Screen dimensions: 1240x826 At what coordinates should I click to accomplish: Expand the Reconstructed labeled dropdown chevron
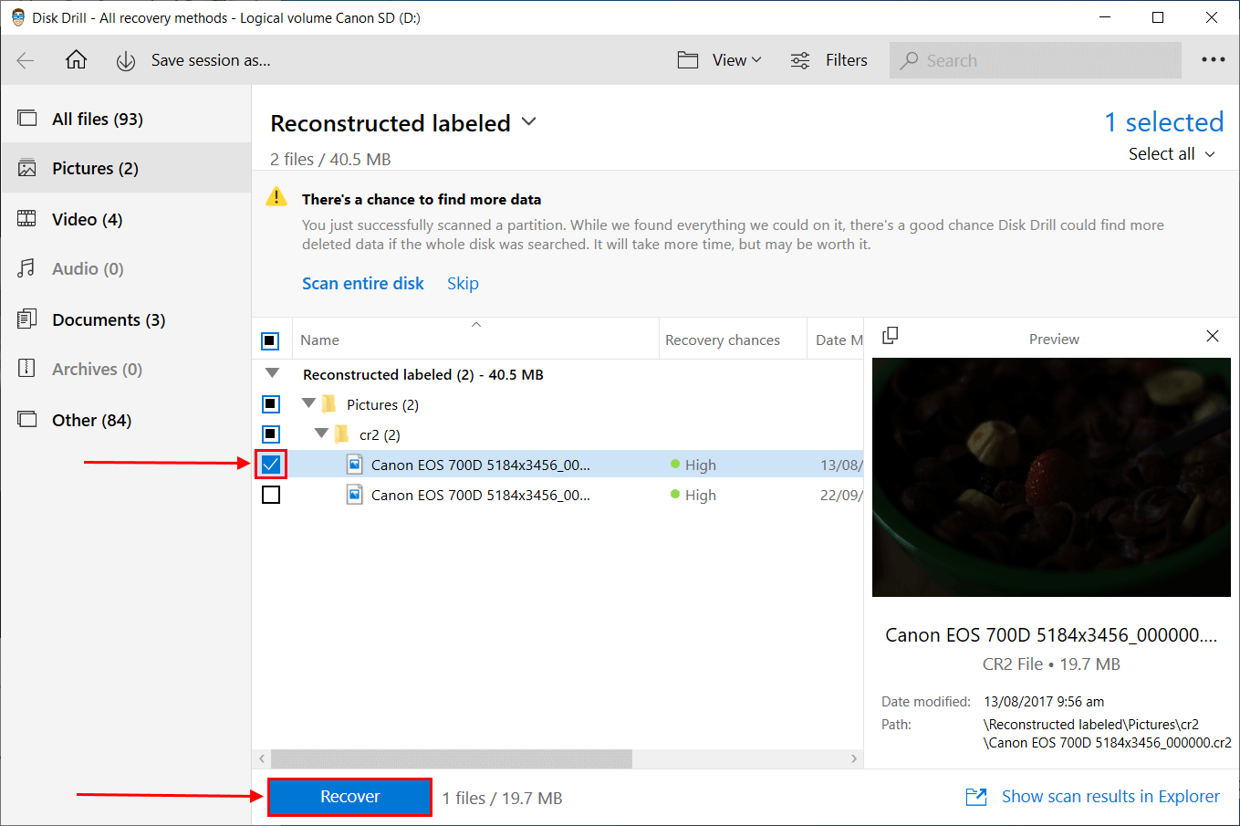coord(529,121)
